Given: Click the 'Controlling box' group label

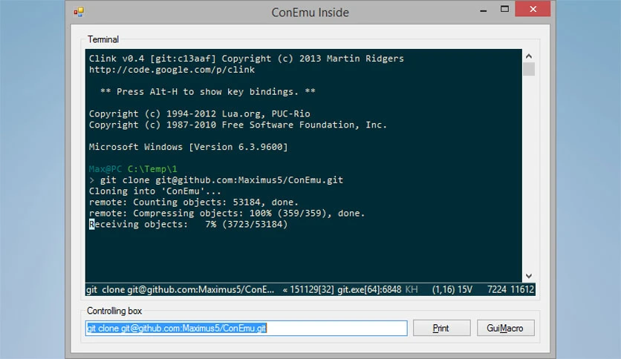Looking at the screenshot, I should [114, 311].
